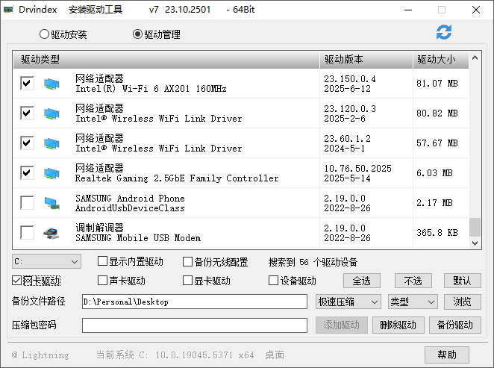Viewport: 494px width, 368px height.
Task: Uncheck the 23.120.0.3 WiFi Link Driver checkbox
Action: point(27,113)
